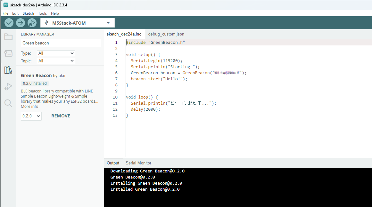The image size is (372, 207).
Task: Click the Green beacon search field
Action: pos(61,43)
